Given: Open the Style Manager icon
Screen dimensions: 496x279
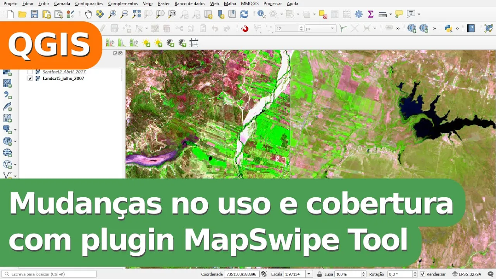Looking at the screenshot, I should click(x=70, y=14).
